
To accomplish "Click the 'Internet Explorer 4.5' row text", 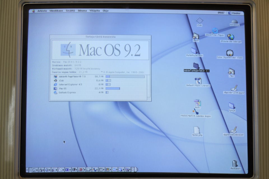I will [71, 84].
